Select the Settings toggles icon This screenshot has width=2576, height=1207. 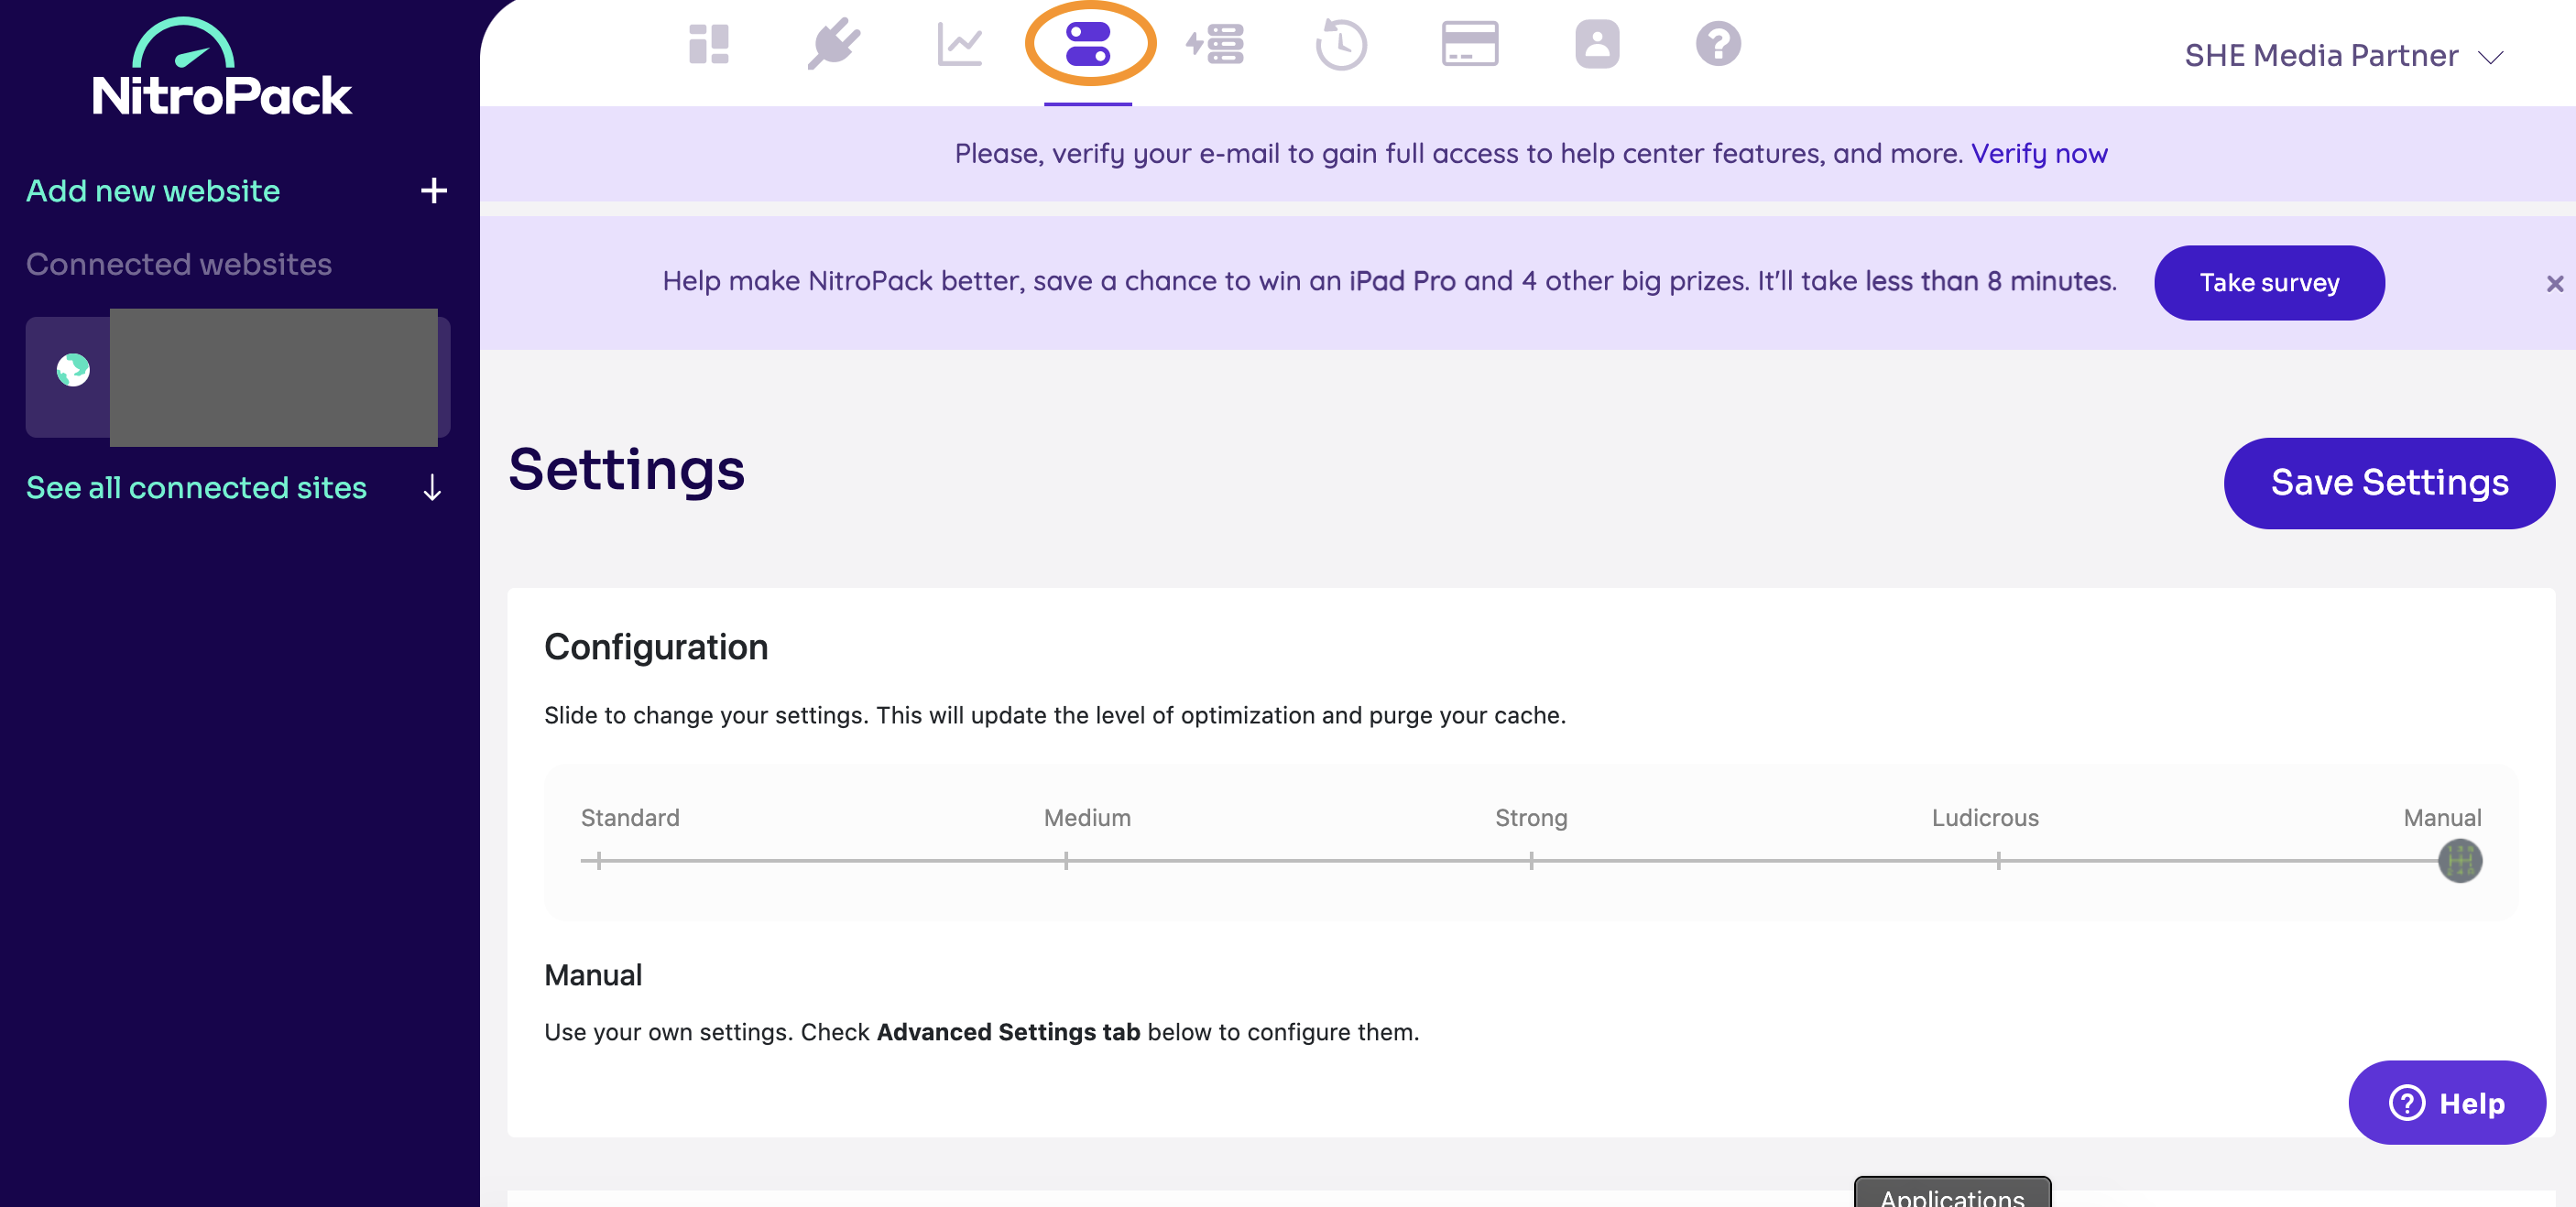(1088, 44)
